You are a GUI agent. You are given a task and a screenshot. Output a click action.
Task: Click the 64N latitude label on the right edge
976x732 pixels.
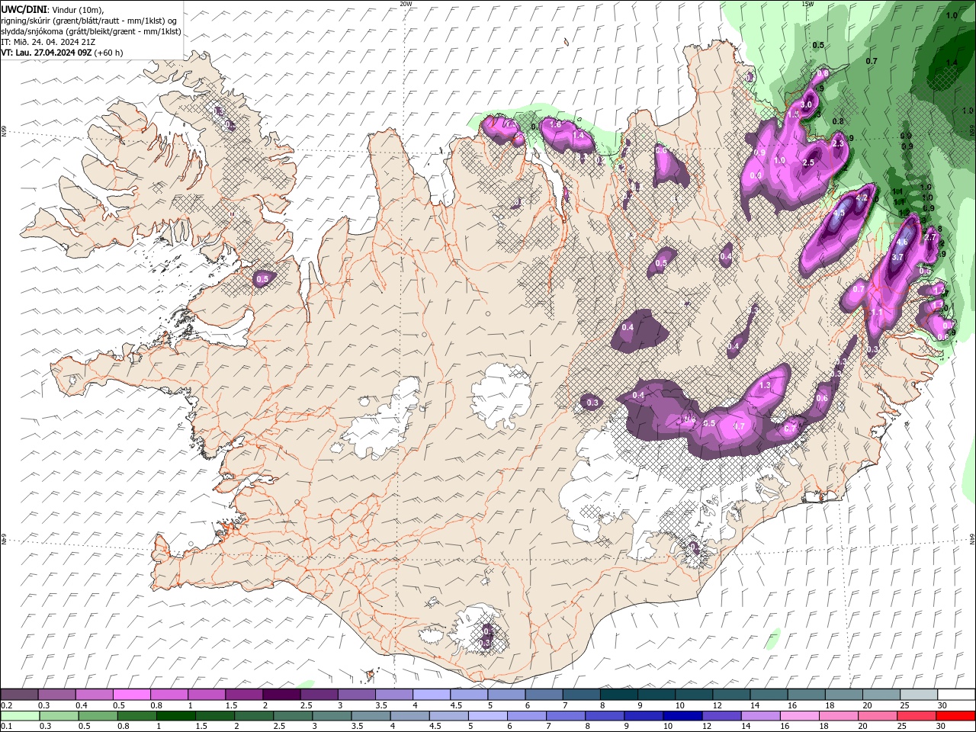click(x=972, y=538)
